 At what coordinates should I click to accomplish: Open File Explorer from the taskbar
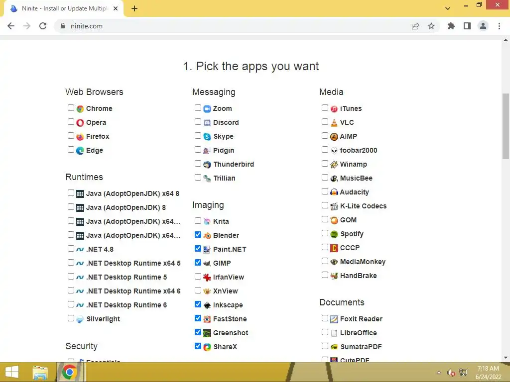tap(40, 372)
